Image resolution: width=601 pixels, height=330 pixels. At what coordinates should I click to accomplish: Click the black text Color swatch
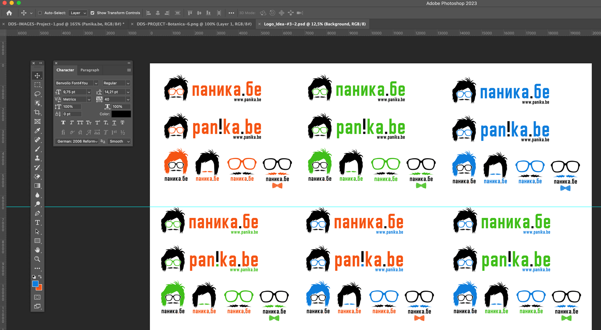point(121,114)
